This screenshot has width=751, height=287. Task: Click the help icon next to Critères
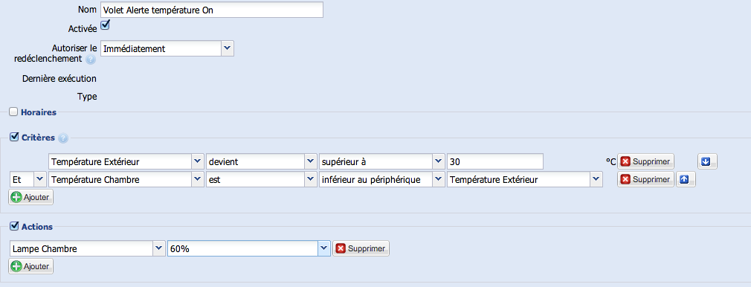pyautogui.click(x=63, y=138)
